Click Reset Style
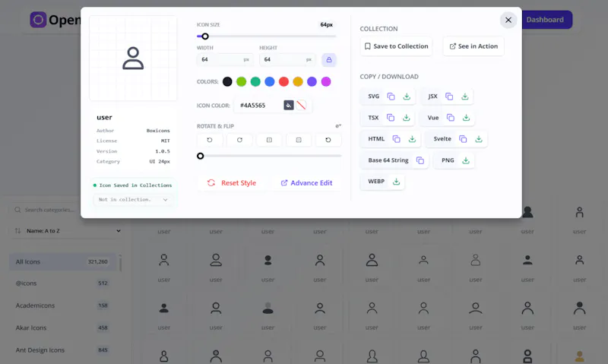 point(232,183)
